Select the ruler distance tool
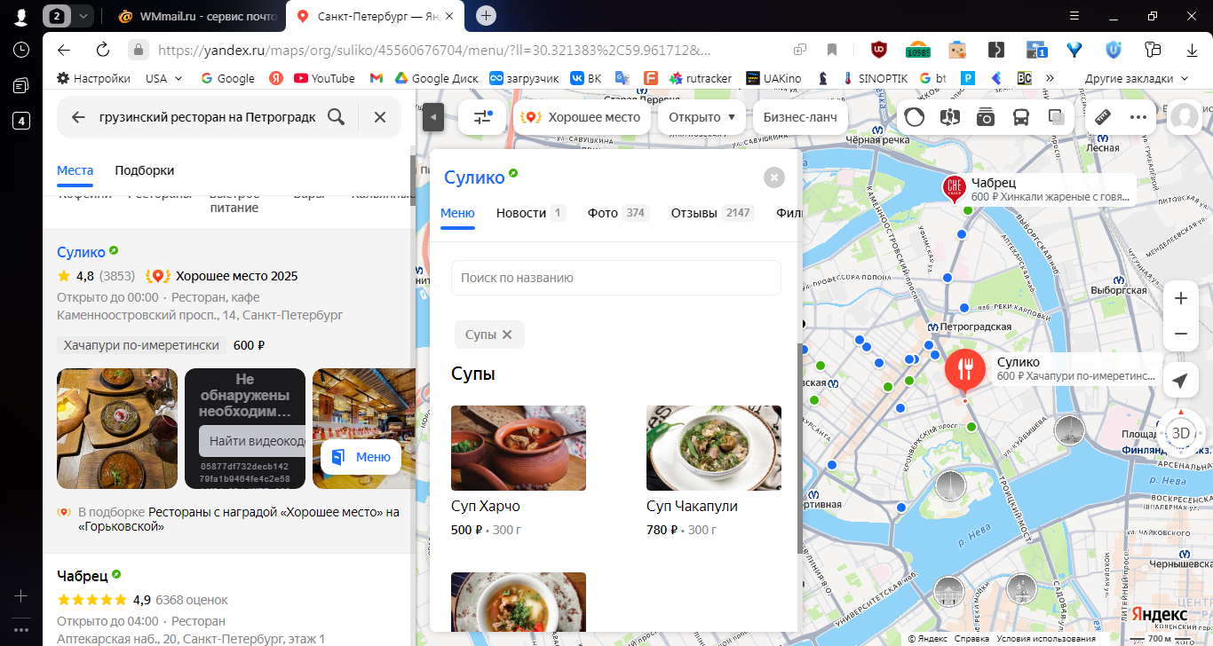Screen dimensions: 1213x646 (1103, 117)
